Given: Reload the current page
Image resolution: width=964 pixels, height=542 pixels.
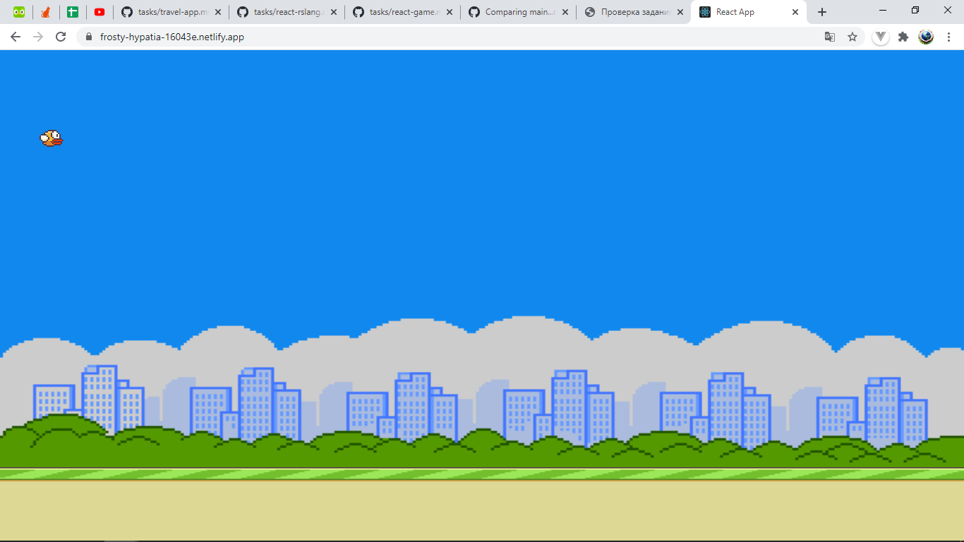Looking at the screenshot, I should 61,37.
